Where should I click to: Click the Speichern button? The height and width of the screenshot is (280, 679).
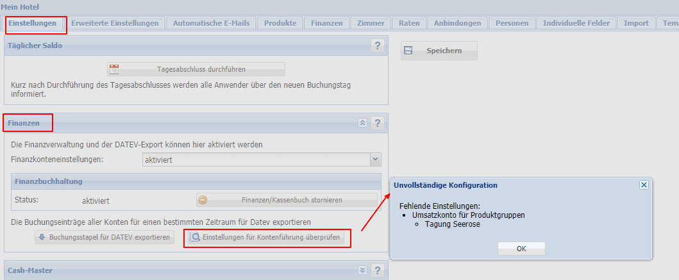(439, 51)
